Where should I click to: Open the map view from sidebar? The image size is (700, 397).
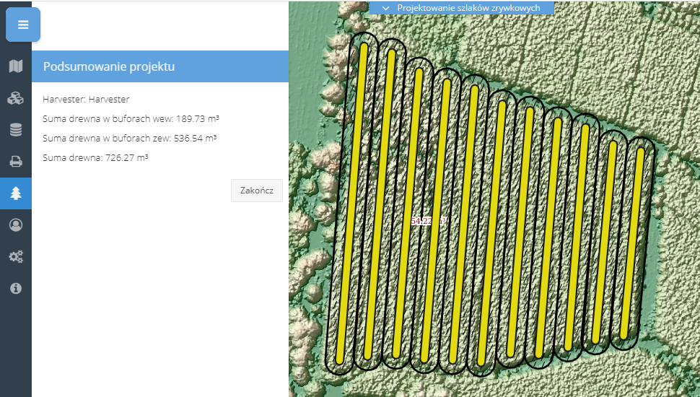16,67
